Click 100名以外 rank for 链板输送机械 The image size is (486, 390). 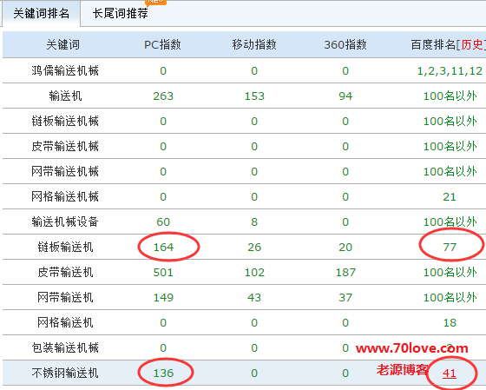pos(450,121)
